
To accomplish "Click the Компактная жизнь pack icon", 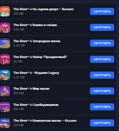I will [x=5, y=123].
